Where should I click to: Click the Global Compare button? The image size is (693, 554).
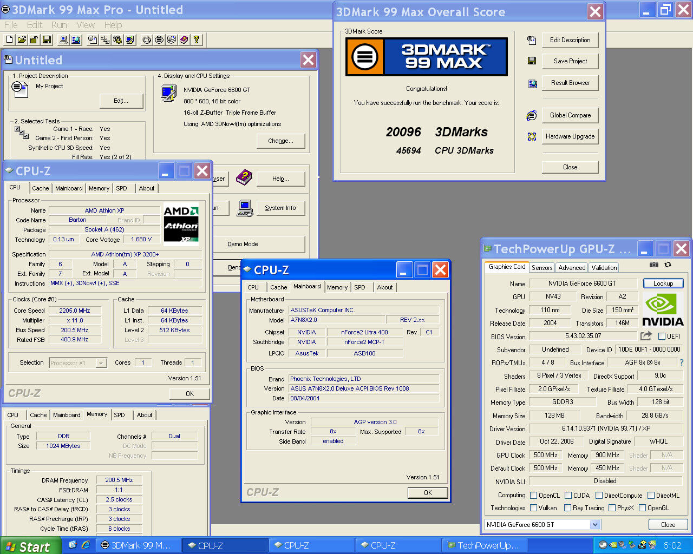point(570,115)
